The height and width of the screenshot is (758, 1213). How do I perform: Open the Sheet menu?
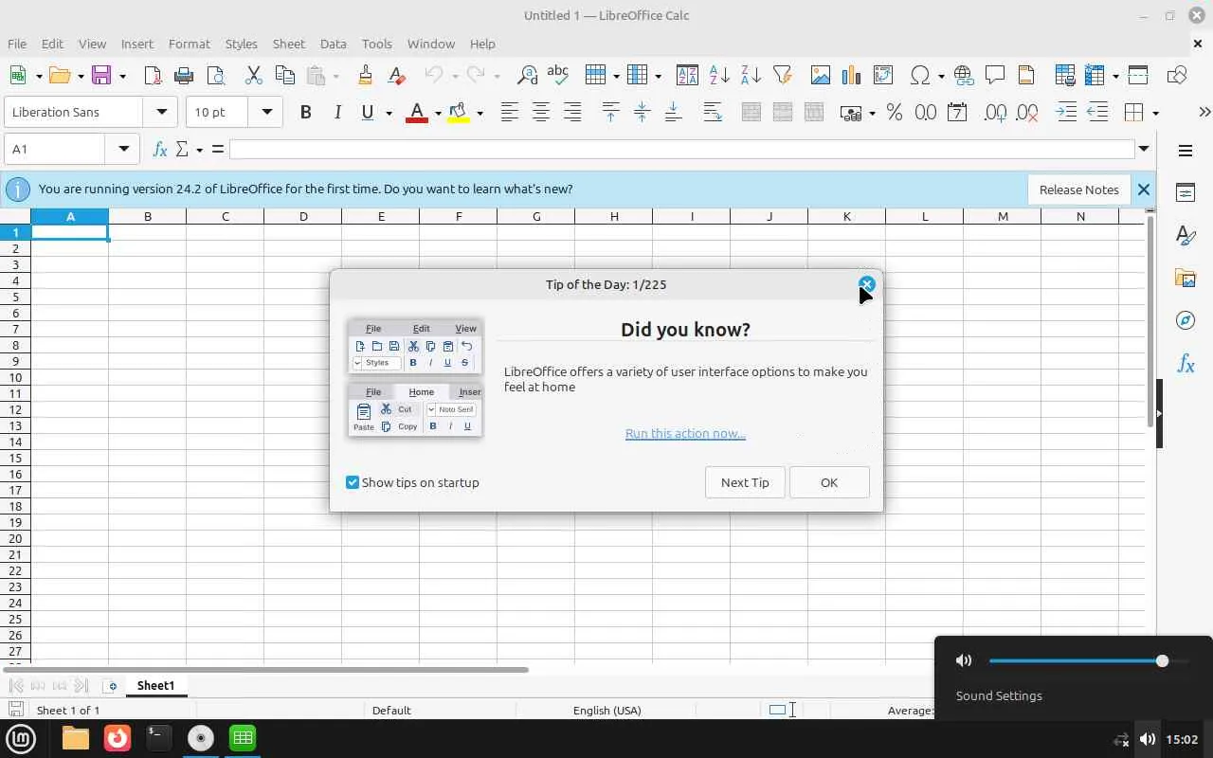[288, 44]
